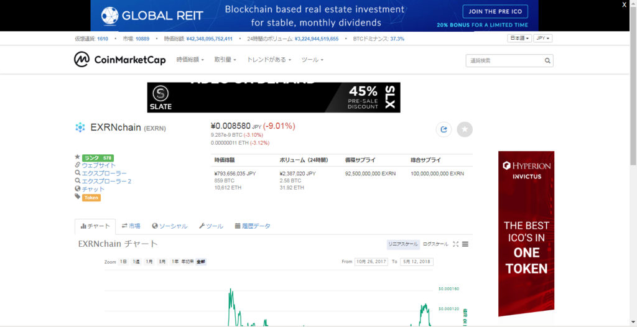Select リニアスケール chart scale
The width and height of the screenshot is (637, 327).
tap(402, 244)
